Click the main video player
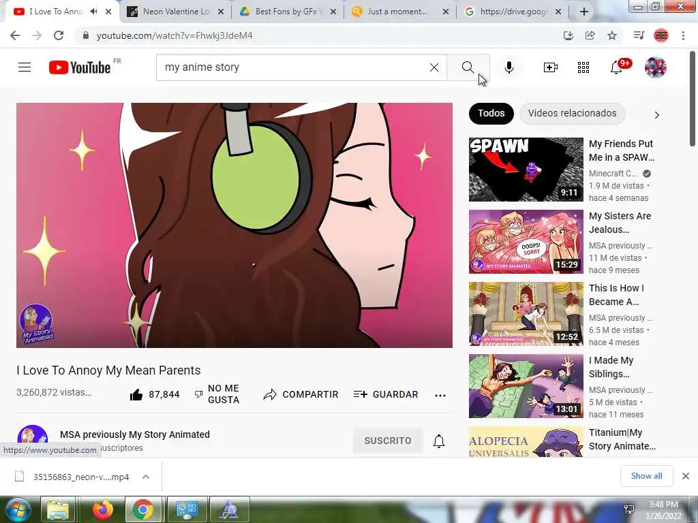The height and width of the screenshot is (523, 698). 234,225
